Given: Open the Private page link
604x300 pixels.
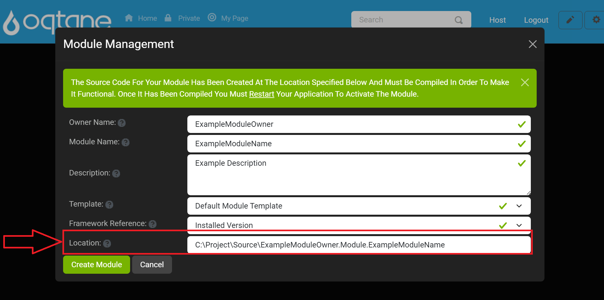Looking at the screenshot, I should coord(189,18).
